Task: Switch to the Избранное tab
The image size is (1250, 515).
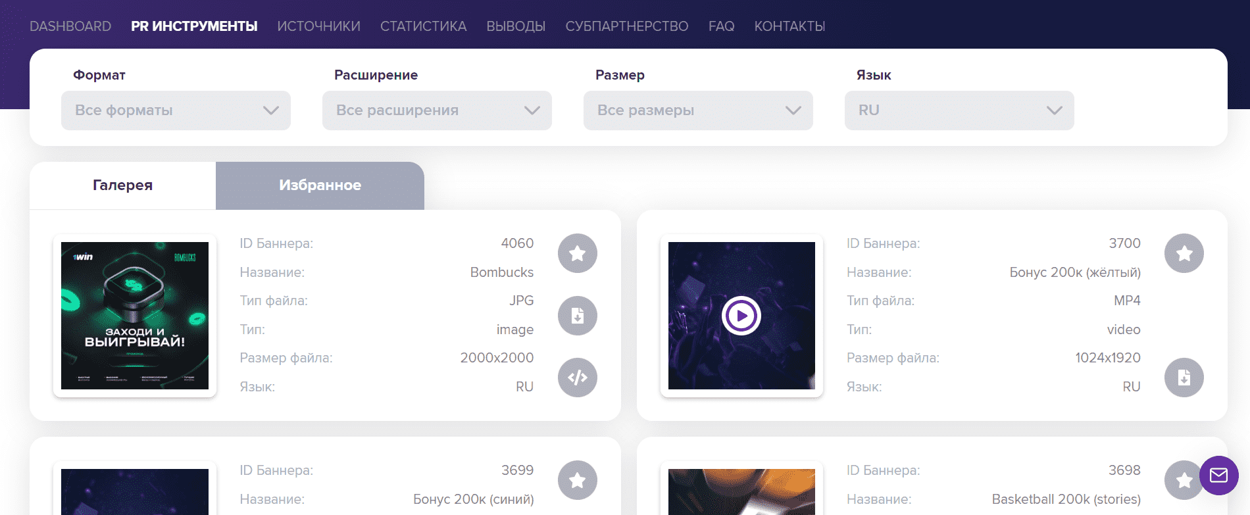Action: [320, 185]
